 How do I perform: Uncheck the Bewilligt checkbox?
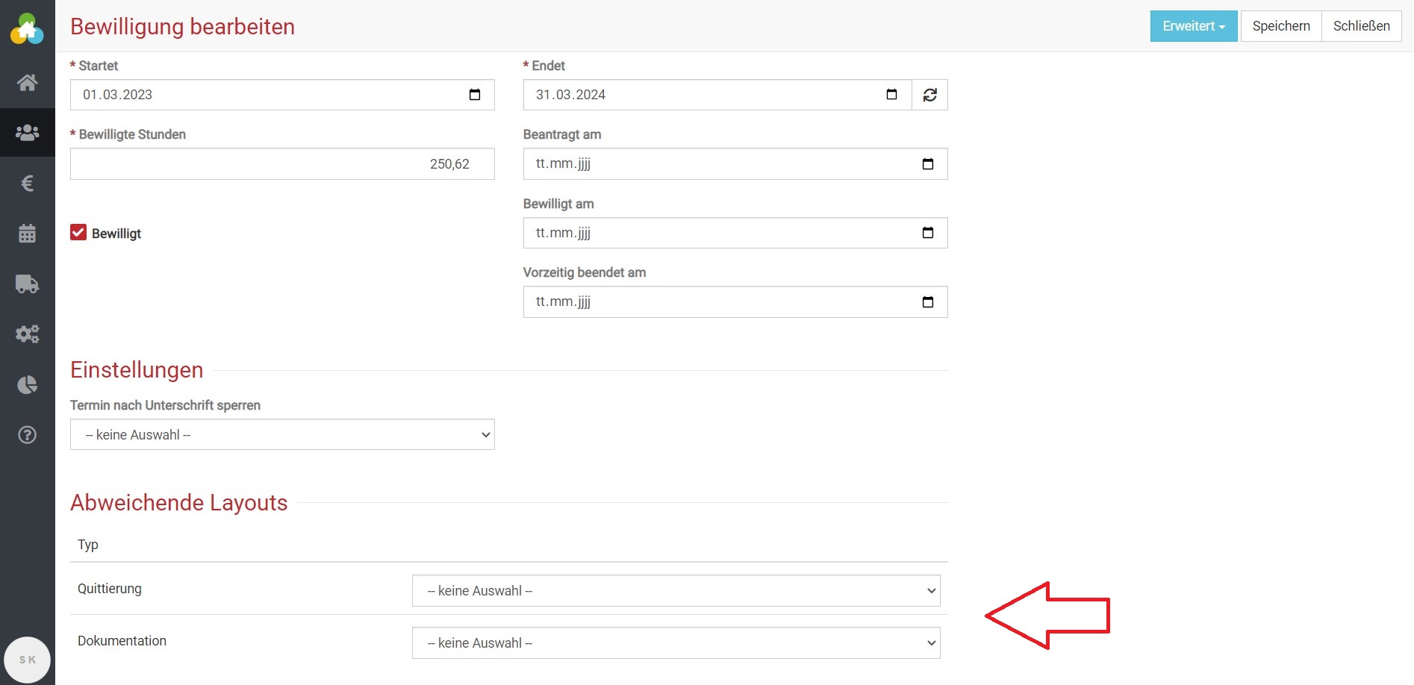(x=78, y=233)
